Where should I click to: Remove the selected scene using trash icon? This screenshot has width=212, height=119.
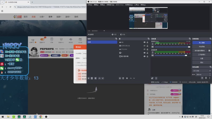[92, 78]
